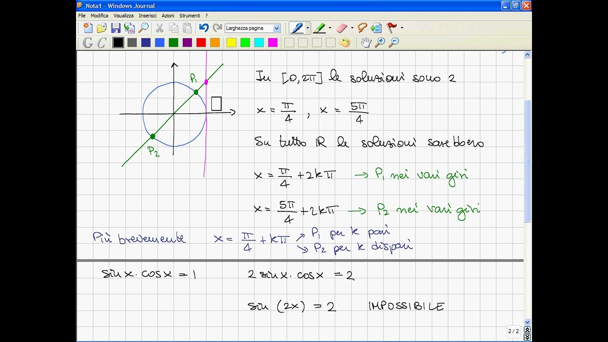
Task: Cut selection with scissors icon
Action: [x=160, y=28]
